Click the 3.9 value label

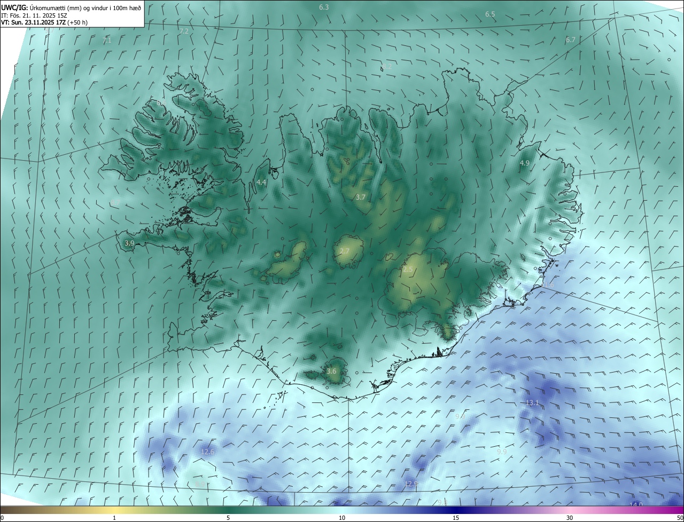coord(129,243)
